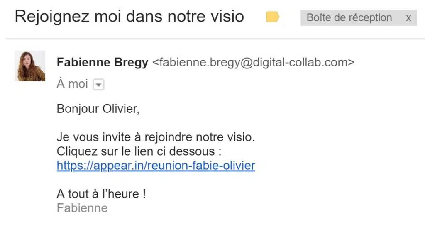Viewport: 425px width, 239px height.
Task: Remove the Boîte de réception label
Action: [408, 18]
